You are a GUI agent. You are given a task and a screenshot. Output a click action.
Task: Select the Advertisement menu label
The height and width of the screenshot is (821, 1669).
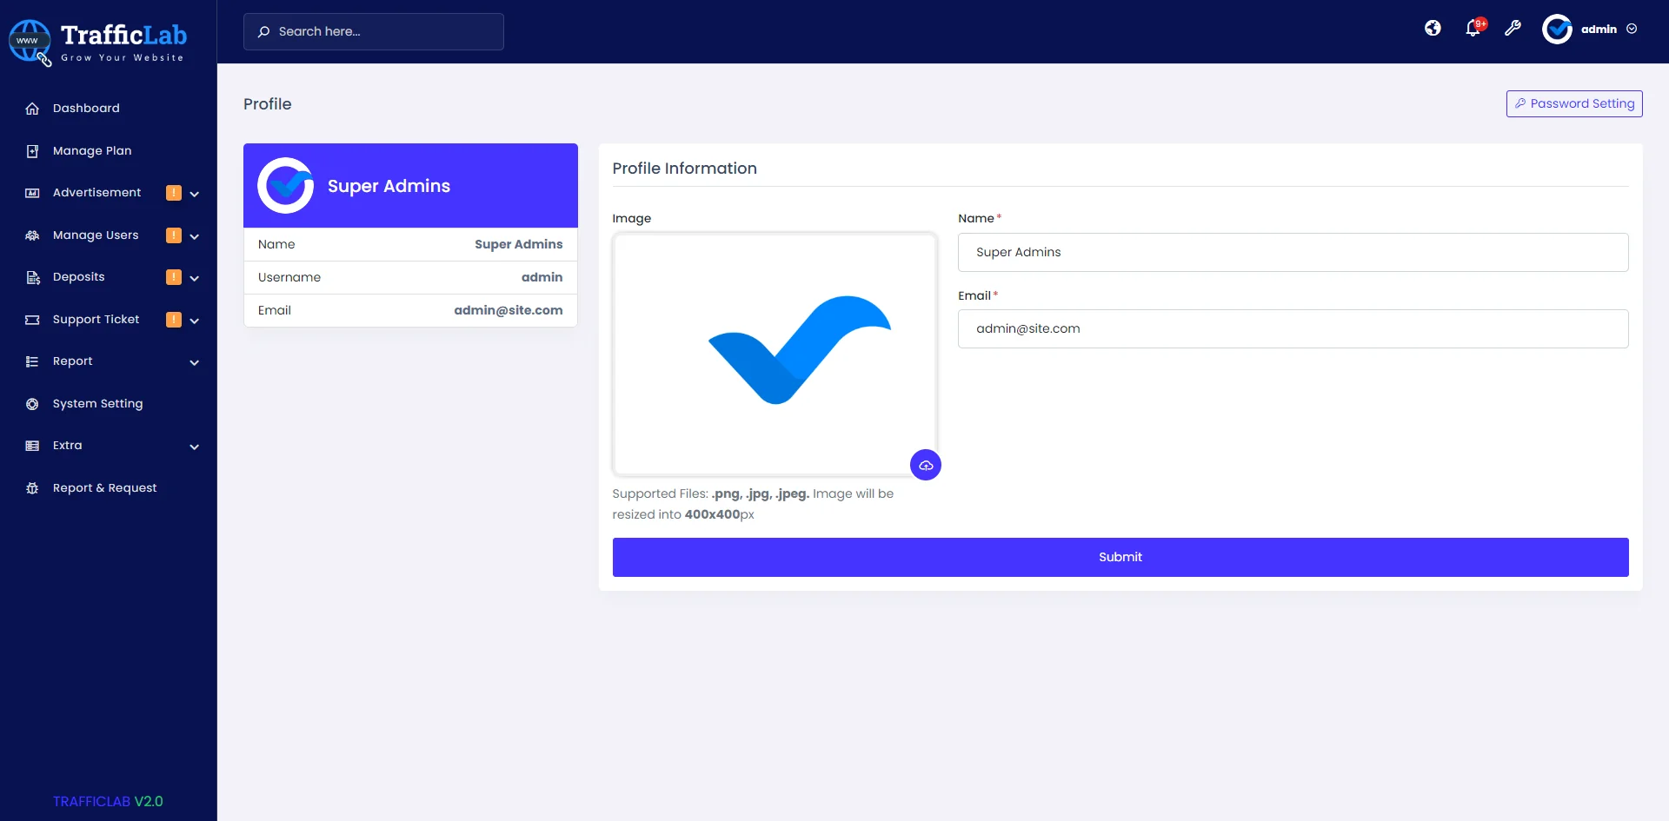96,193
